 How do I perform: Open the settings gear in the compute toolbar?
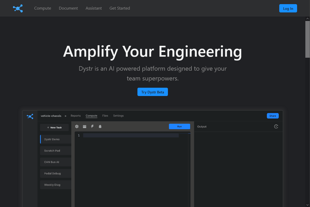[77, 126]
